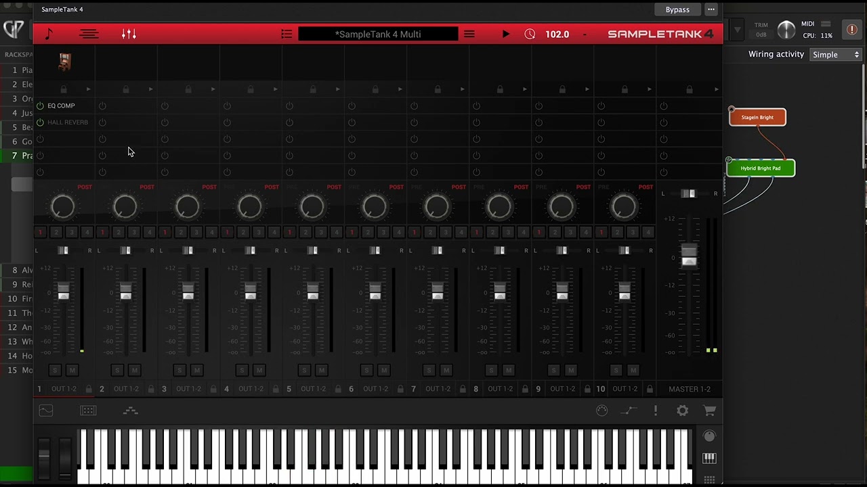867x487 pixels.
Task: Start playback with the play icon
Action: (x=505, y=34)
